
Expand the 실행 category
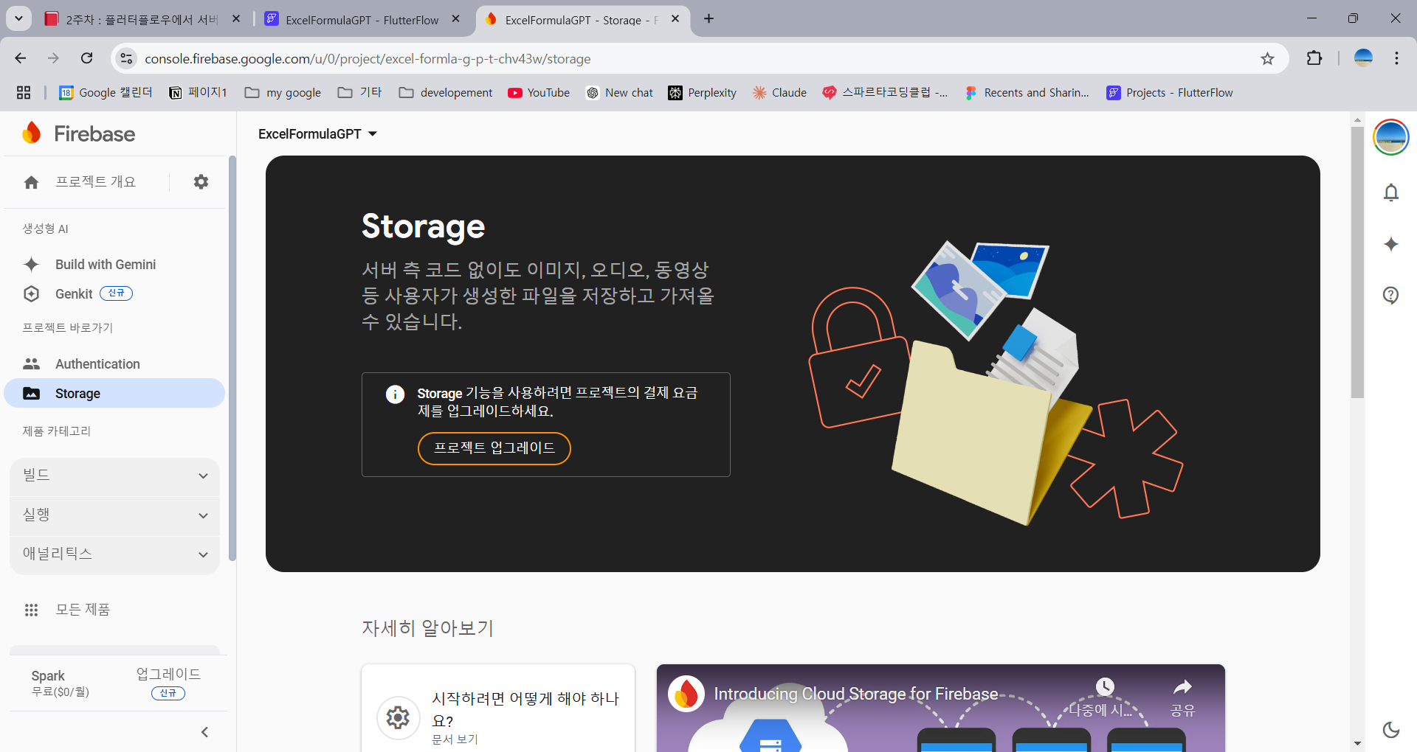click(114, 515)
